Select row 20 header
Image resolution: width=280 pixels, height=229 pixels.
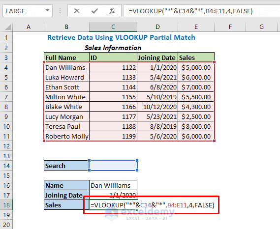pos(6,225)
